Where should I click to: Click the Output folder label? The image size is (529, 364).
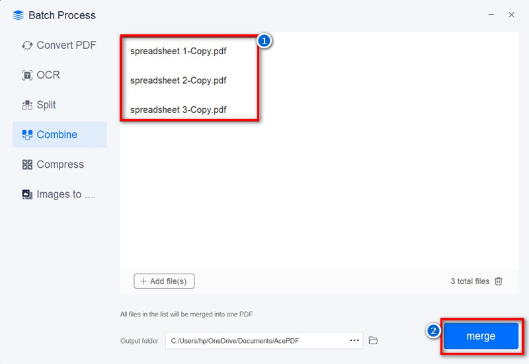[x=140, y=341]
